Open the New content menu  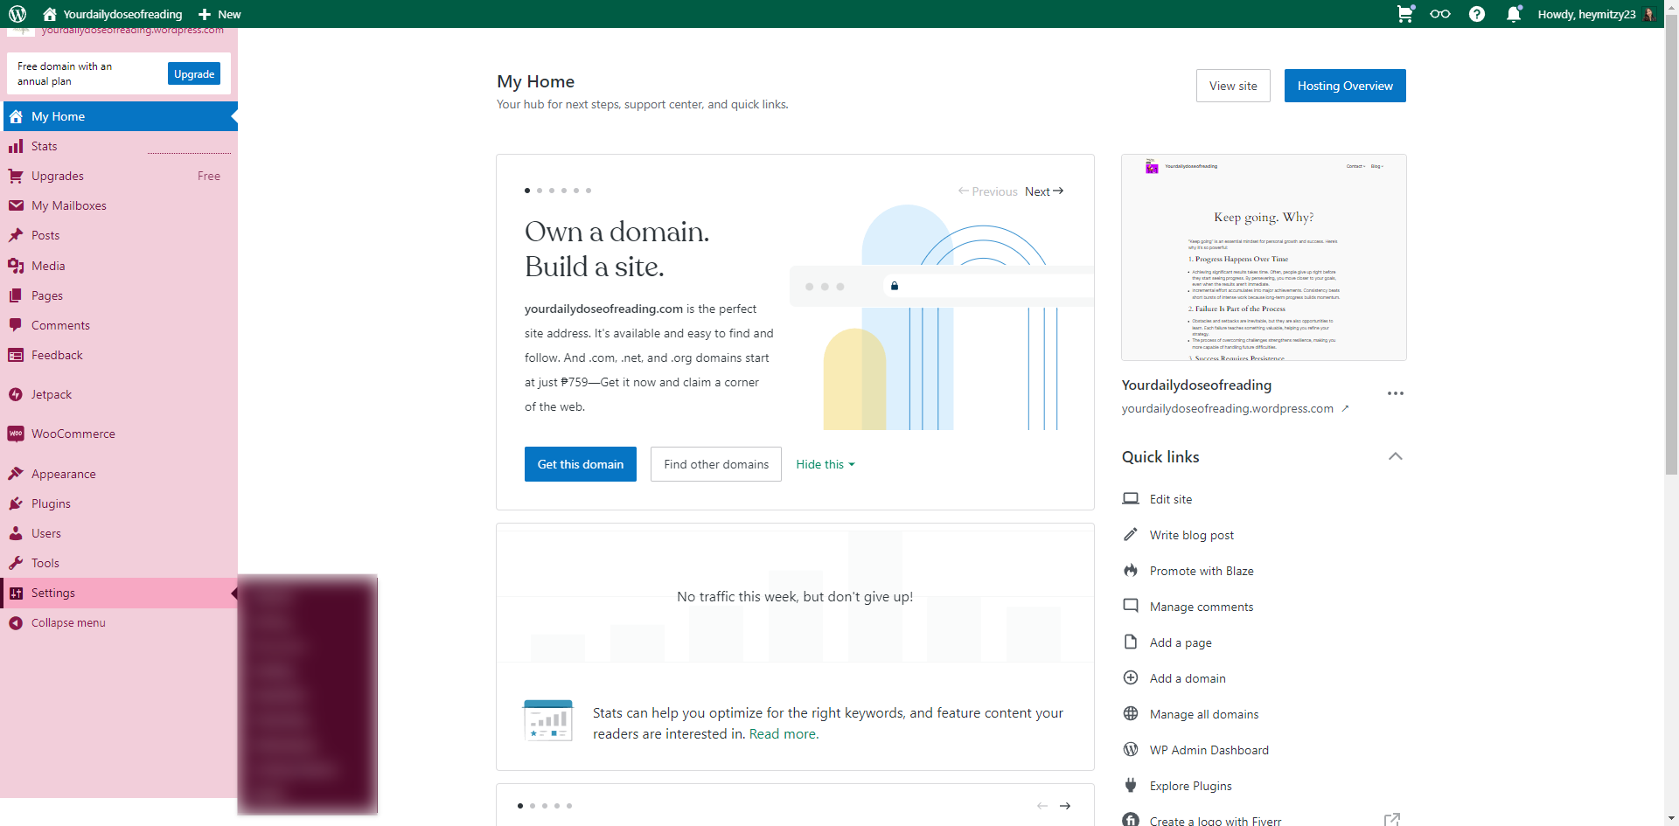[x=219, y=14]
